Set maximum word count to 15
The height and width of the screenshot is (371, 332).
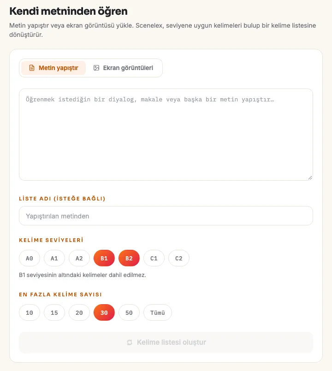(x=54, y=312)
